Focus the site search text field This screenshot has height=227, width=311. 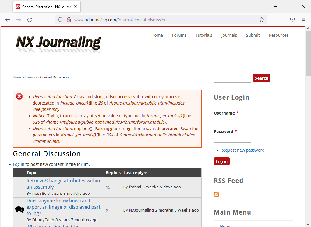232,79
